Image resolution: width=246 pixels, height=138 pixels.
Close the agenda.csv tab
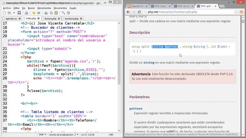[20, 18]
